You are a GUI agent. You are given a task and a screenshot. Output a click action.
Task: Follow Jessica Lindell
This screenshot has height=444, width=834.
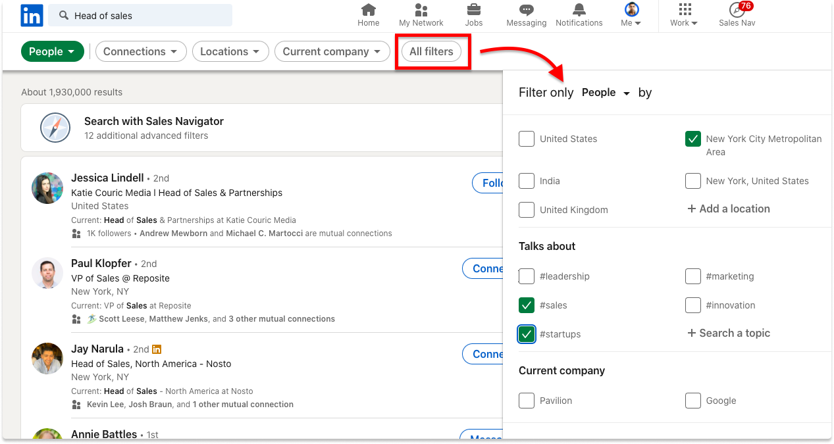(488, 183)
